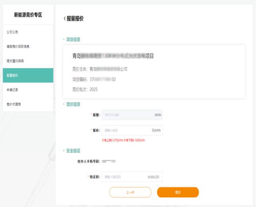Open 申请记录 from the sidebar
The image size is (256, 207).
pos(12,90)
